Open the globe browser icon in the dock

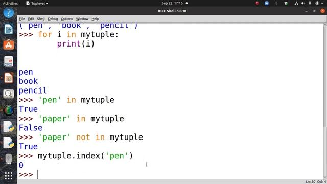(x=9, y=110)
